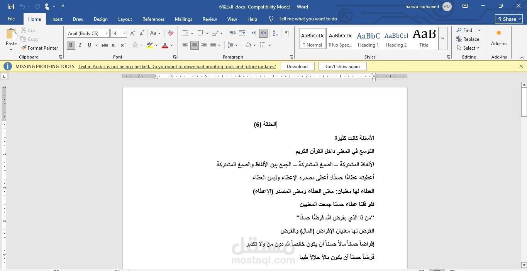This screenshot has height=271, width=527.
Task: Click the Copy icon
Action: 23,39
